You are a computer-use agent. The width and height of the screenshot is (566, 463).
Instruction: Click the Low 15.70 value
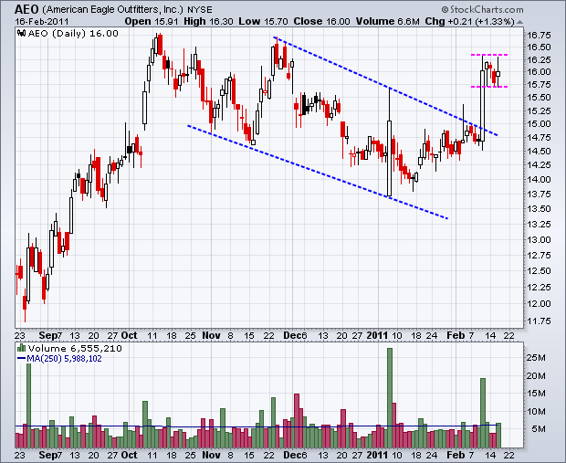click(x=263, y=21)
